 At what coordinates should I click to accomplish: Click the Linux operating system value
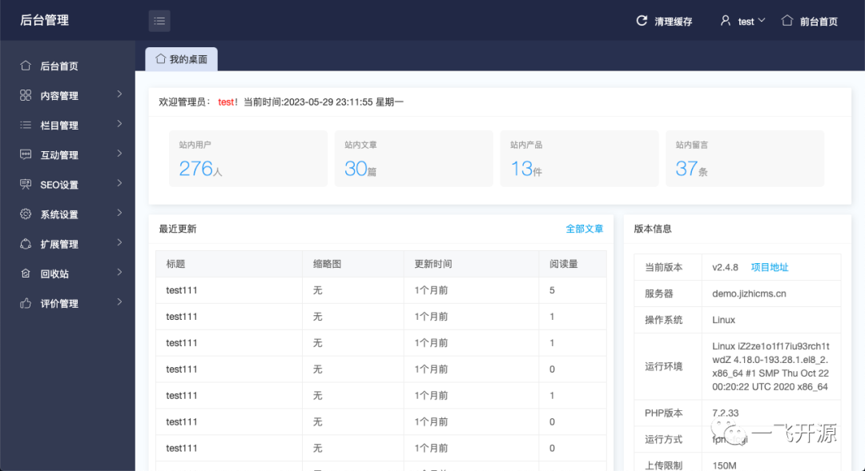click(x=723, y=320)
